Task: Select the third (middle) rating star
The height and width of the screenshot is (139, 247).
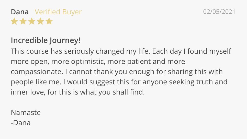Action: (32, 21)
